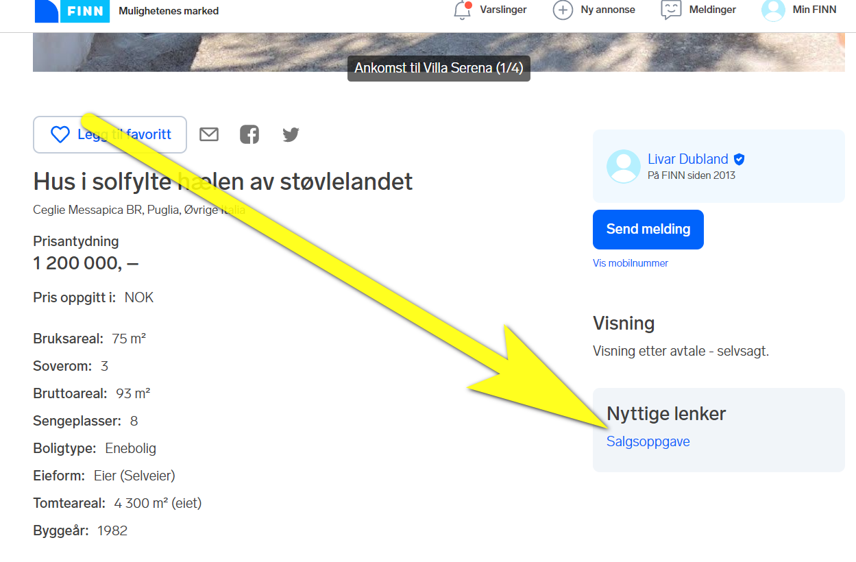
Task: Click the FINN logo to go home
Action: point(72,11)
